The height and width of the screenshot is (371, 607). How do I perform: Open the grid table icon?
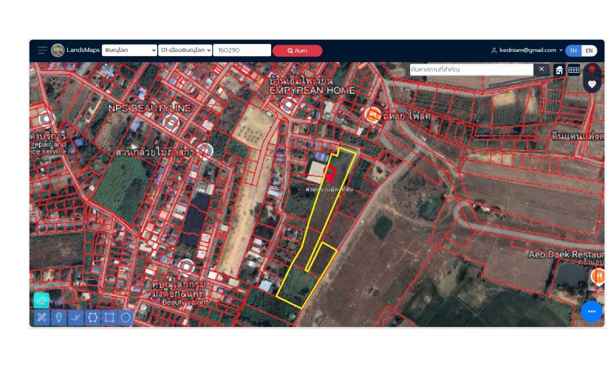point(574,69)
